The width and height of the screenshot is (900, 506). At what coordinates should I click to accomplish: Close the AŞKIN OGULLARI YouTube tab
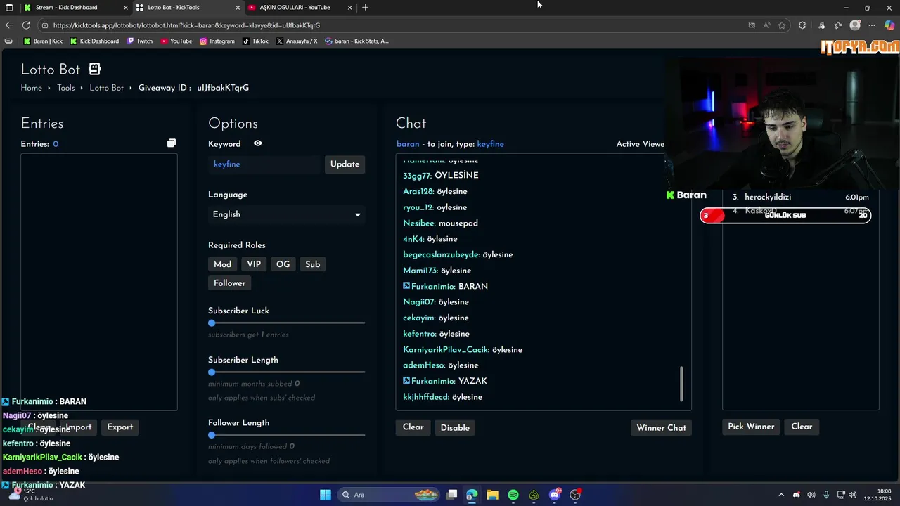(349, 8)
